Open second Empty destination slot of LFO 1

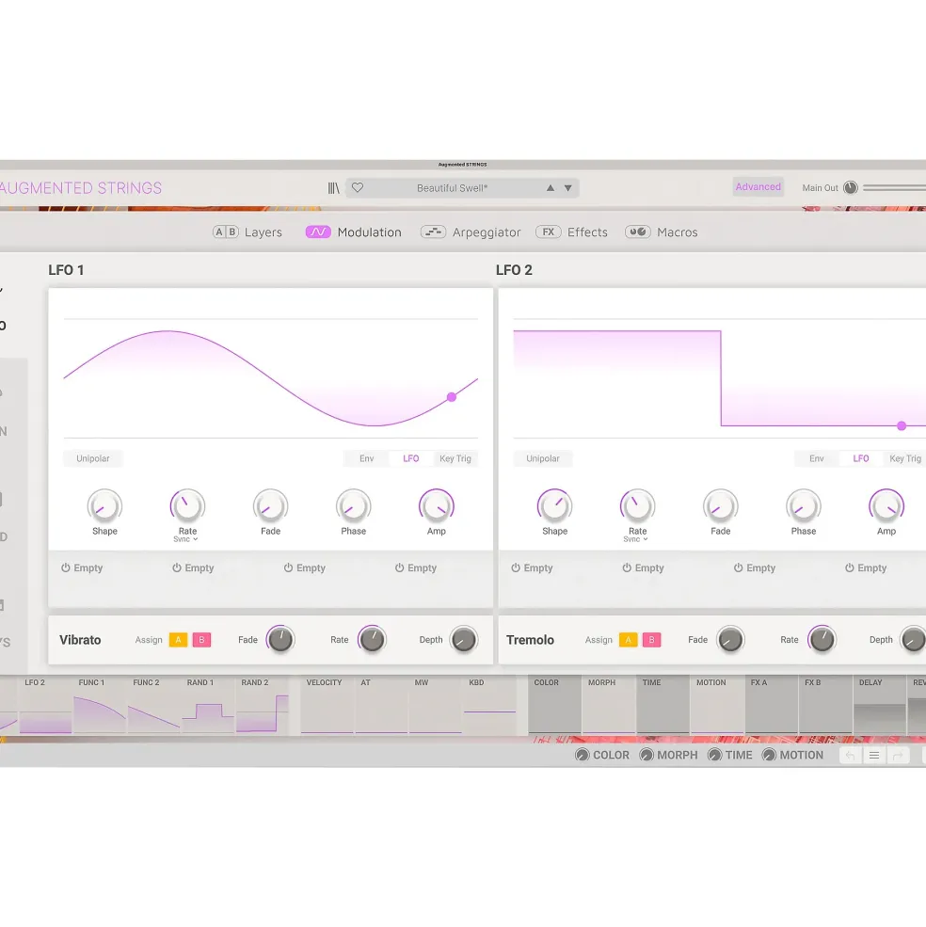[193, 567]
